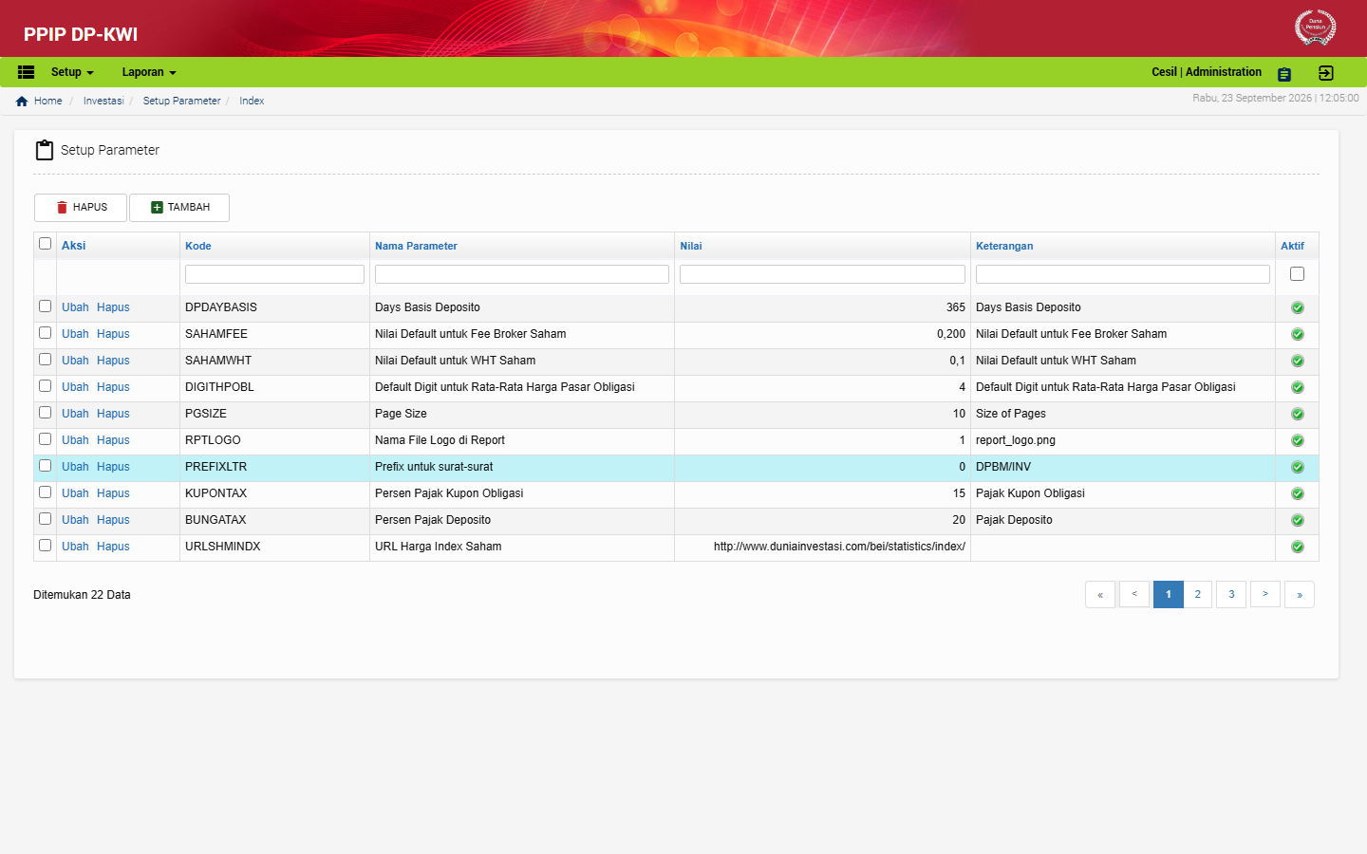This screenshot has height=854, width=1367.
Task: Click the logout exit icon
Action: [1326, 73]
